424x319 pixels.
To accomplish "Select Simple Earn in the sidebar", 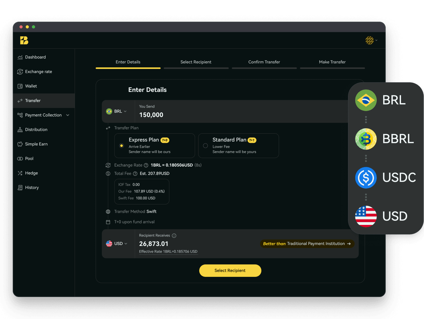I will pyautogui.click(x=36, y=144).
